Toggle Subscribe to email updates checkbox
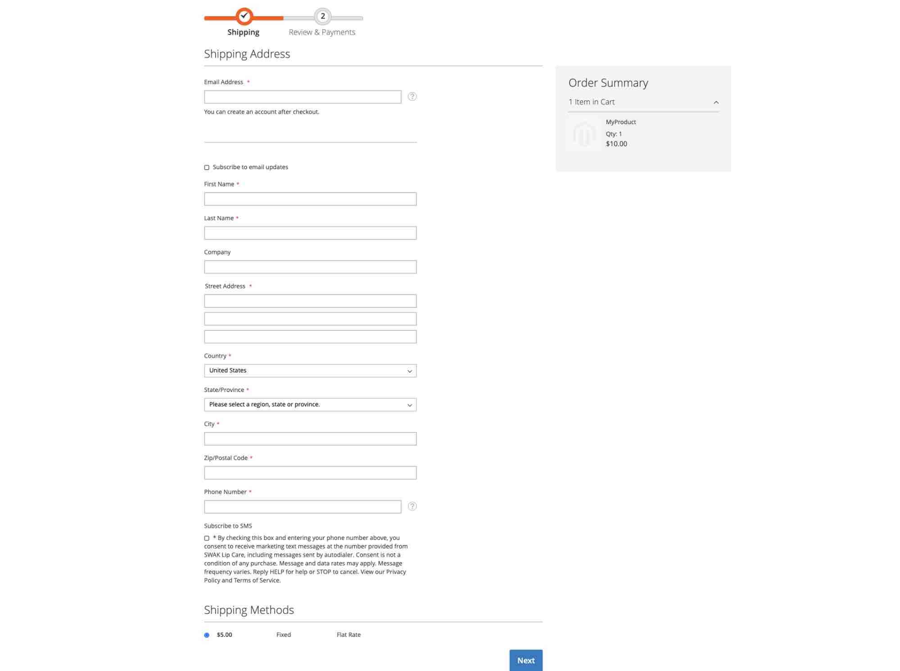The image size is (900, 671). tap(207, 167)
